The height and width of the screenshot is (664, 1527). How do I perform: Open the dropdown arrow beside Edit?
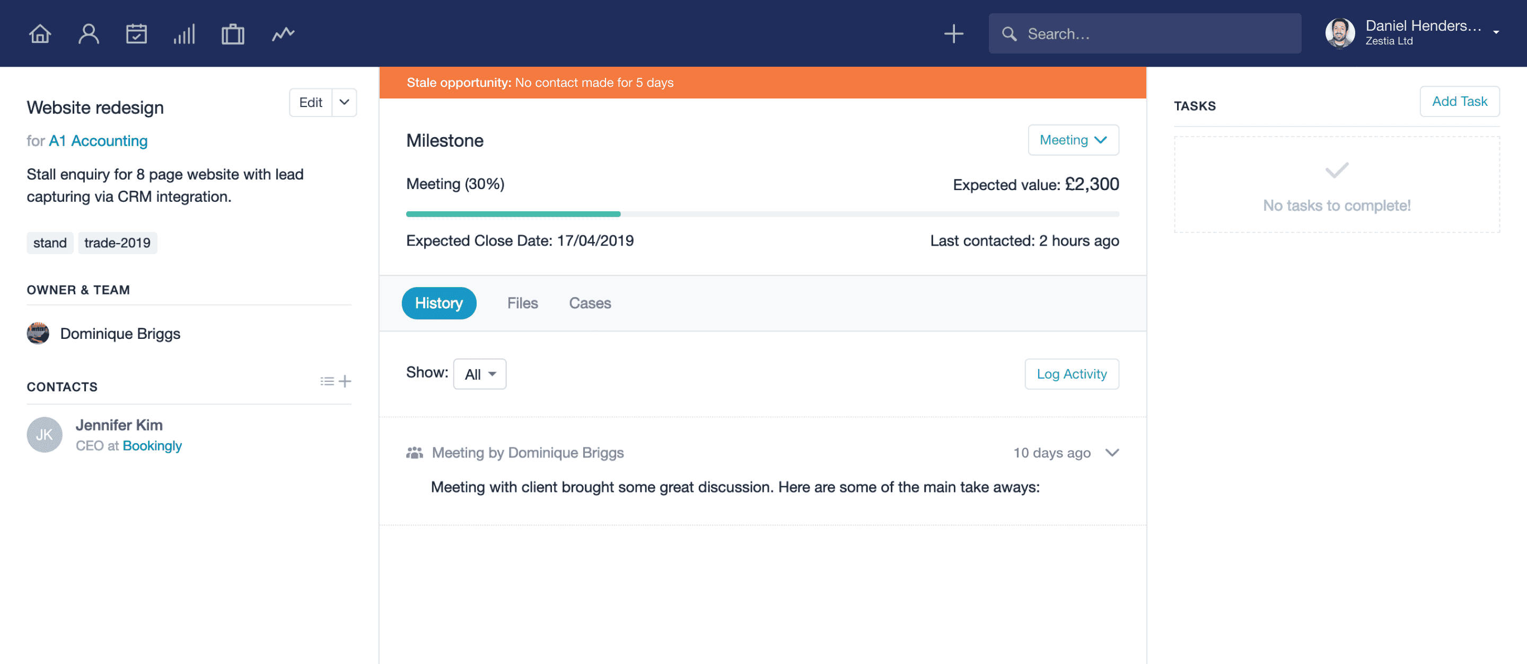(345, 102)
